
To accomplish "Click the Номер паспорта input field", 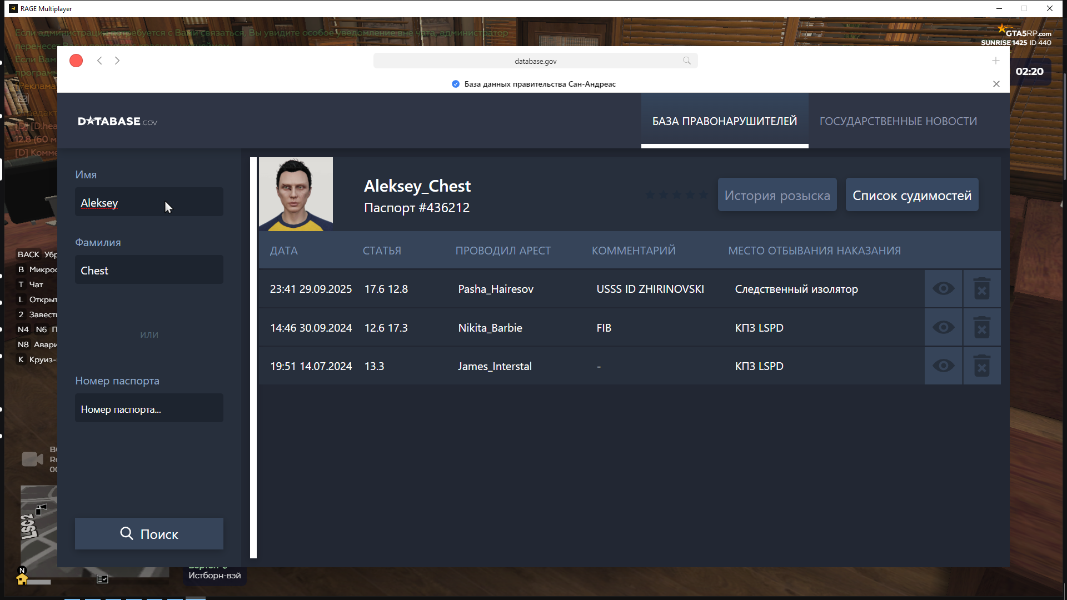I will click(149, 409).
